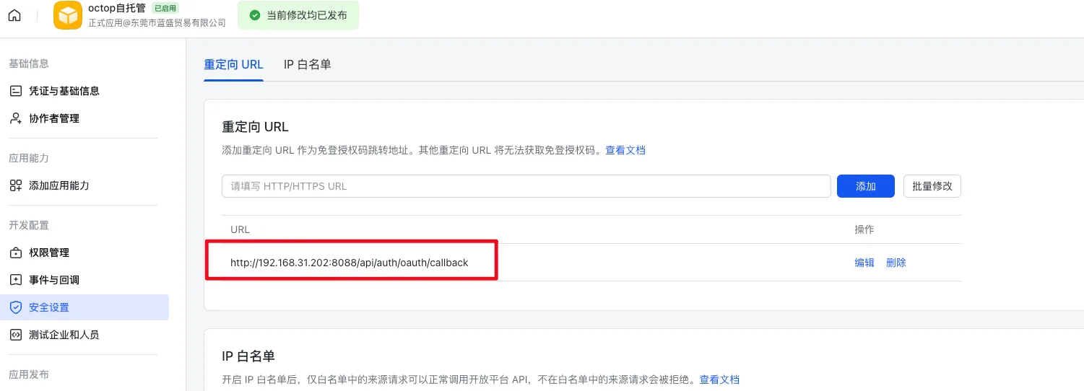
Task: Switch to the 重定向 URL tab
Action: coord(233,64)
